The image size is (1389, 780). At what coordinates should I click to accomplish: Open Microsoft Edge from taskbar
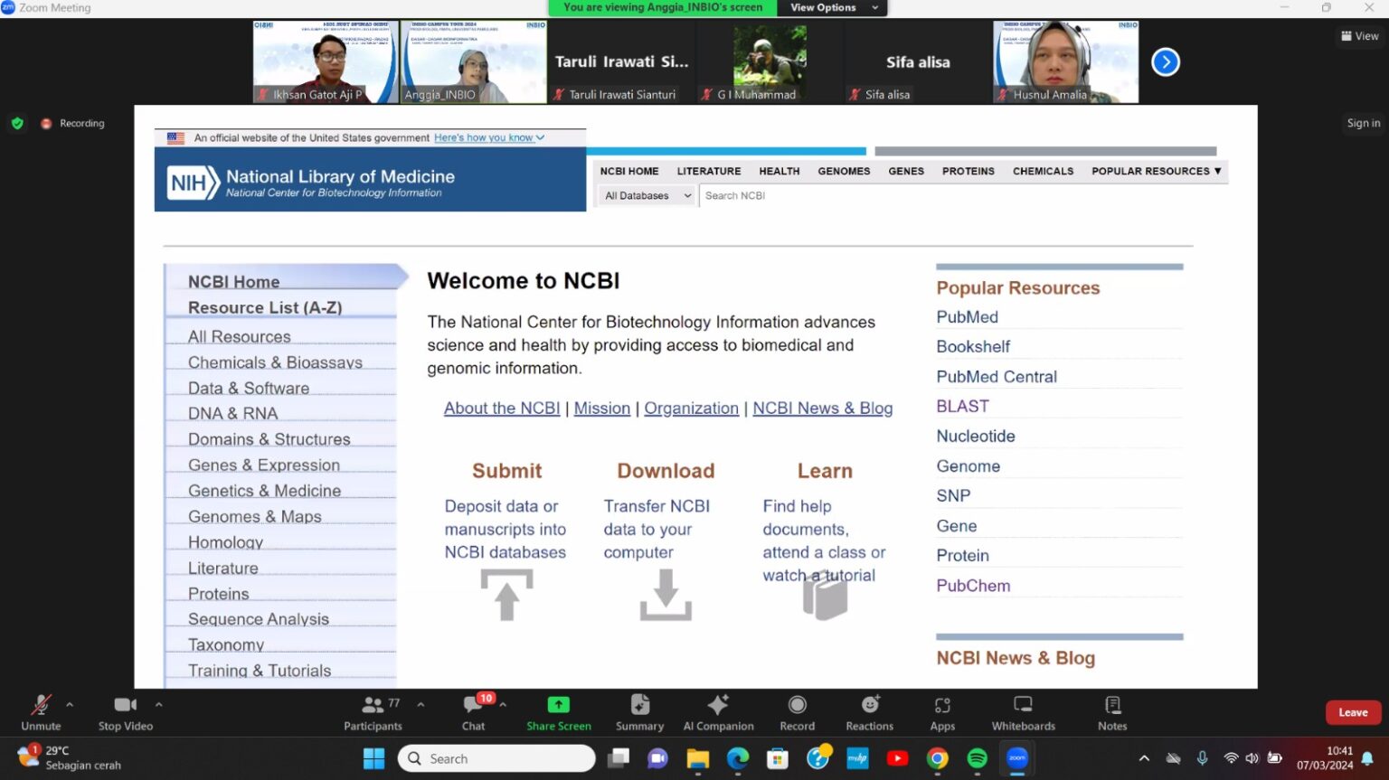coord(738,758)
